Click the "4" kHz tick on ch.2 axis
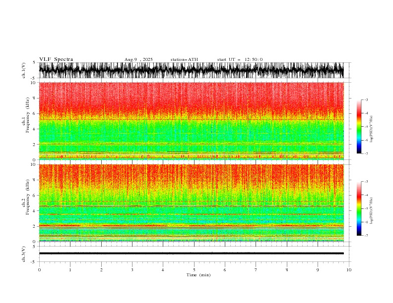Image resolution: width=393 pixels, height=303 pixels. click(x=35, y=211)
